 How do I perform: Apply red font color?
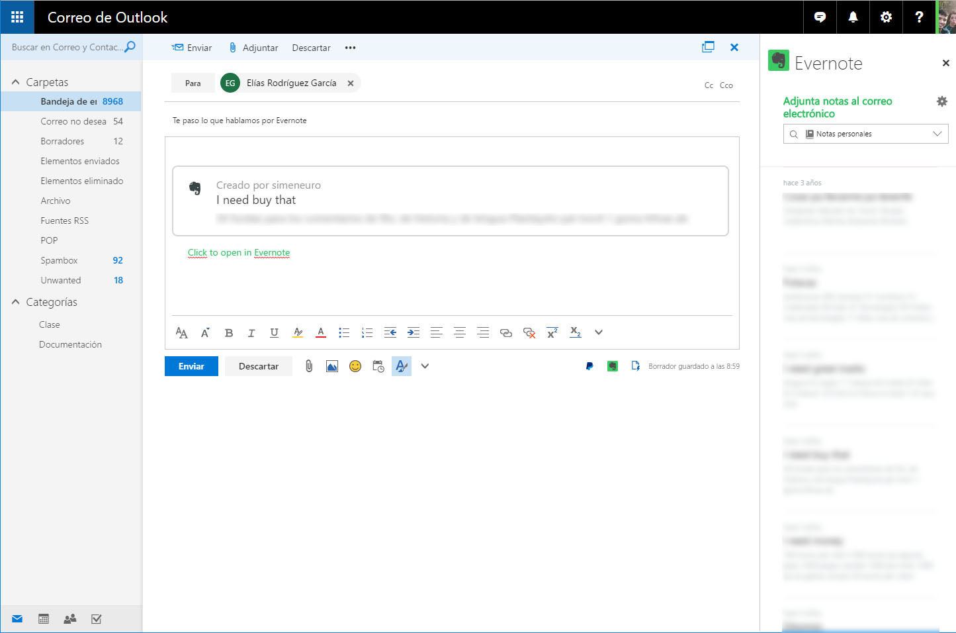tap(321, 333)
